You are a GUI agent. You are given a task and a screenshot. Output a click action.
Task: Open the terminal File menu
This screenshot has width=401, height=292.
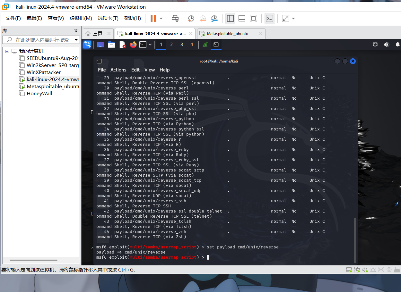click(102, 70)
